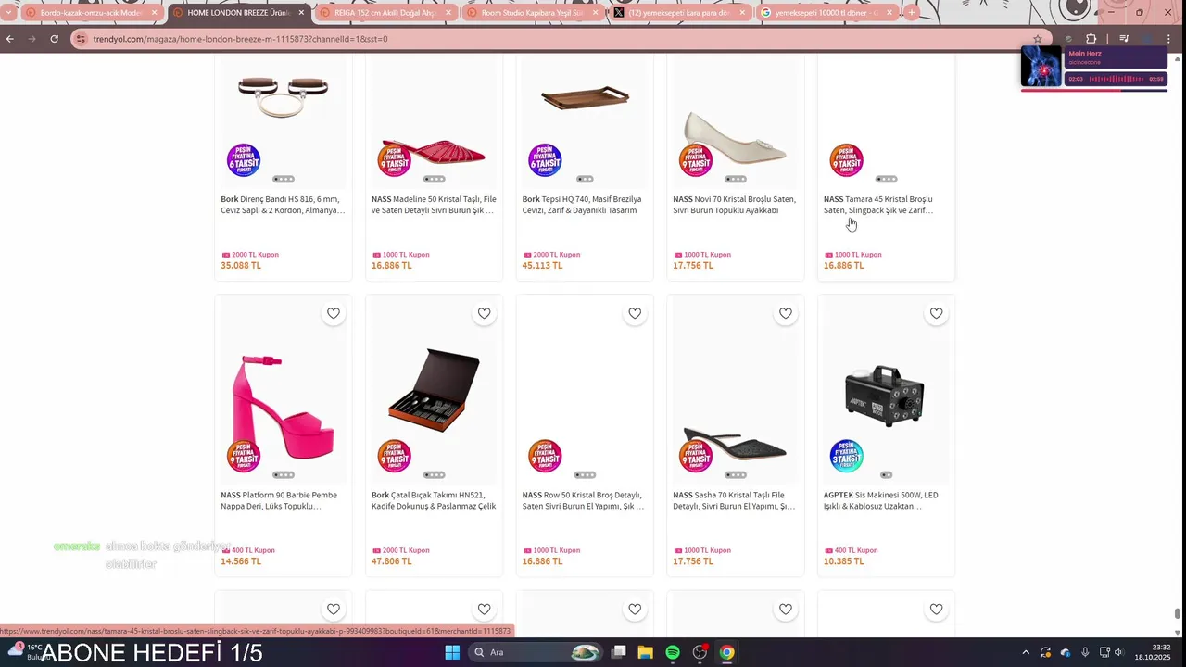Go back in browser history
The height and width of the screenshot is (667, 1186).
pos(10,39)
